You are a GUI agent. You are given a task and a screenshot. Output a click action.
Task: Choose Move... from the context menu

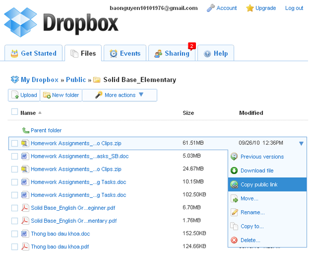point(267,198)
